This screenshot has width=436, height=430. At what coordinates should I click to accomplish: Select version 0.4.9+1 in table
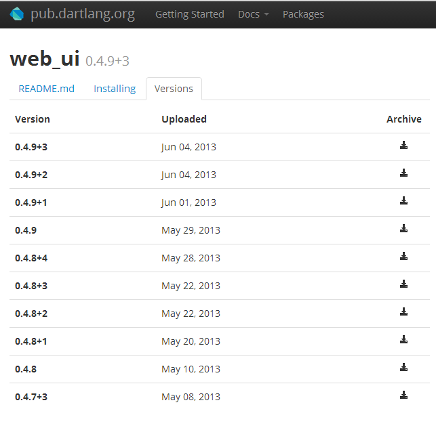(x=31, y=202)
